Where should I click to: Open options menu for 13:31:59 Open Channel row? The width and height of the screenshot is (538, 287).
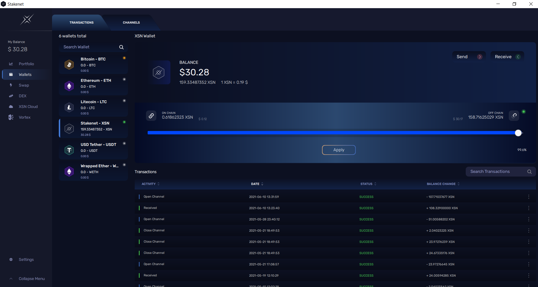click(529, 197)
